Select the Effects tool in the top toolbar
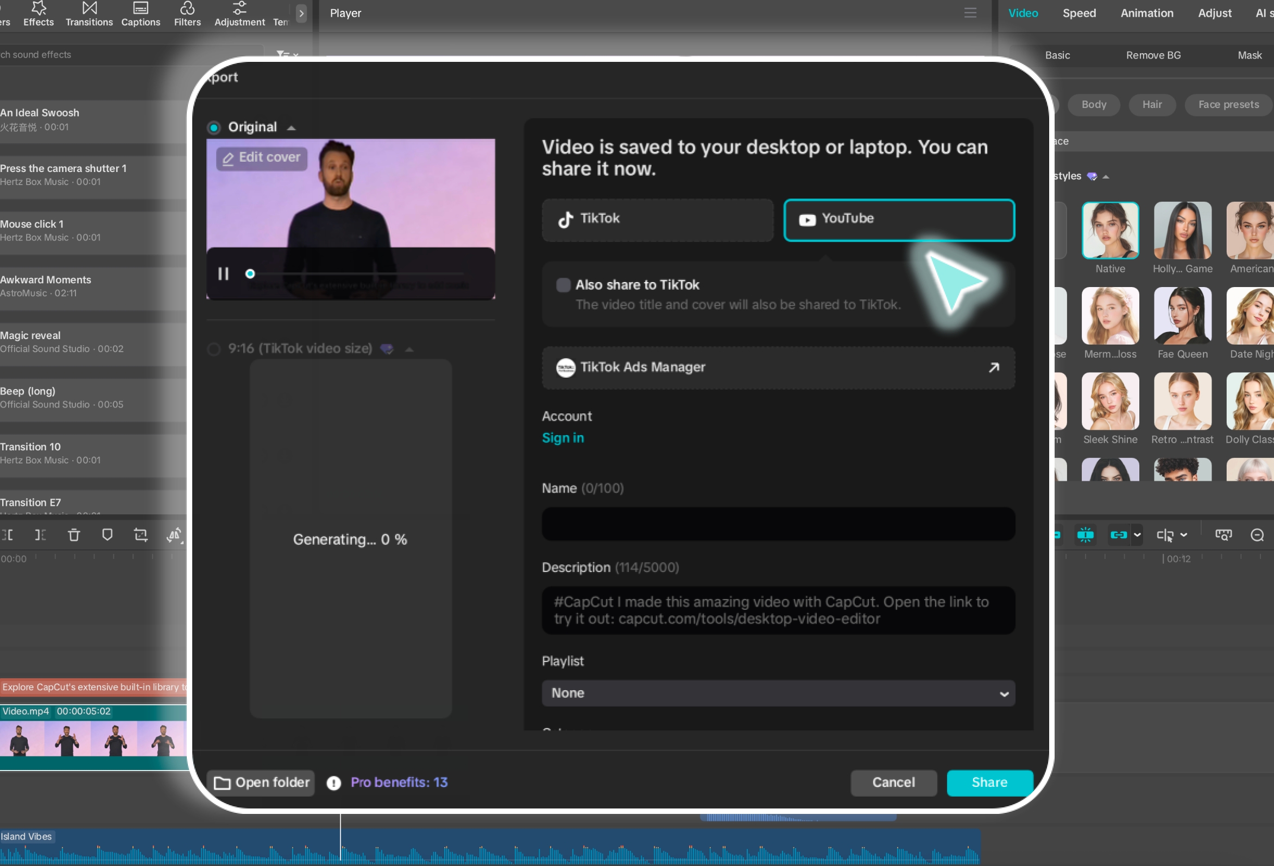 (x=38, y=14)
